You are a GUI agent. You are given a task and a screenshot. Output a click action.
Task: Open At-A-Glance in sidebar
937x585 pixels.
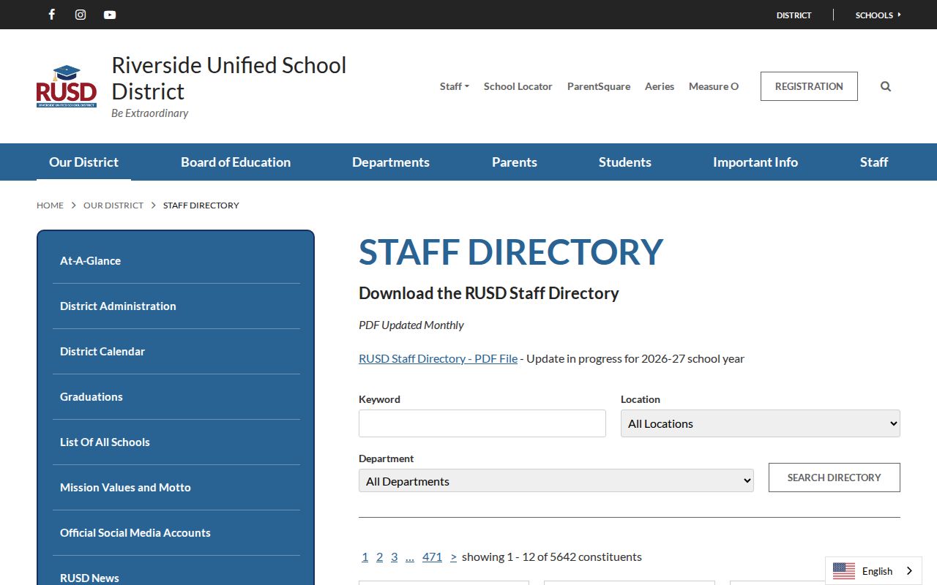[176, 261]
